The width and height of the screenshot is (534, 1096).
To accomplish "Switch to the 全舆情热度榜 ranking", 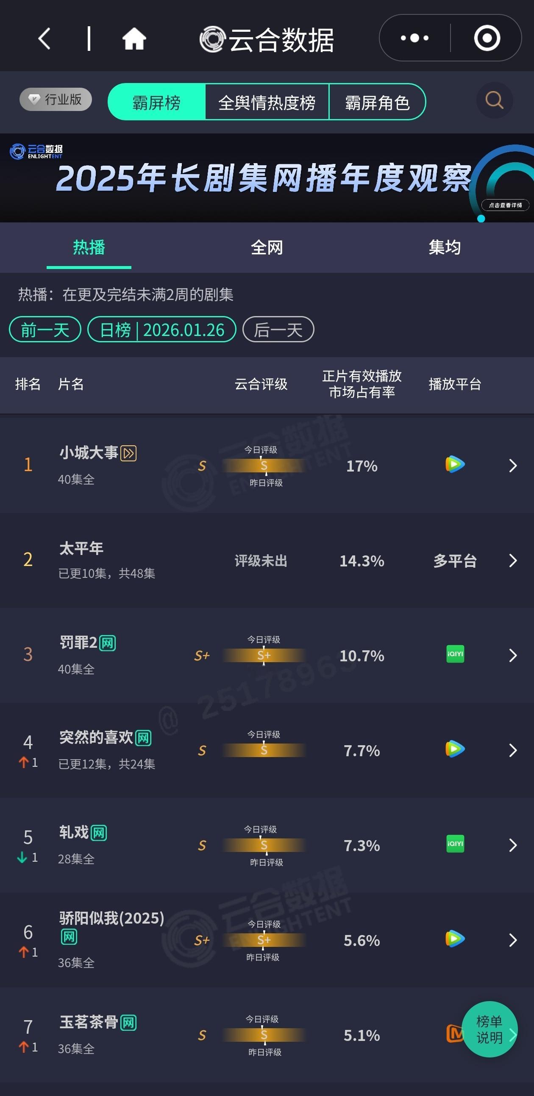I will tap(267, 103).
